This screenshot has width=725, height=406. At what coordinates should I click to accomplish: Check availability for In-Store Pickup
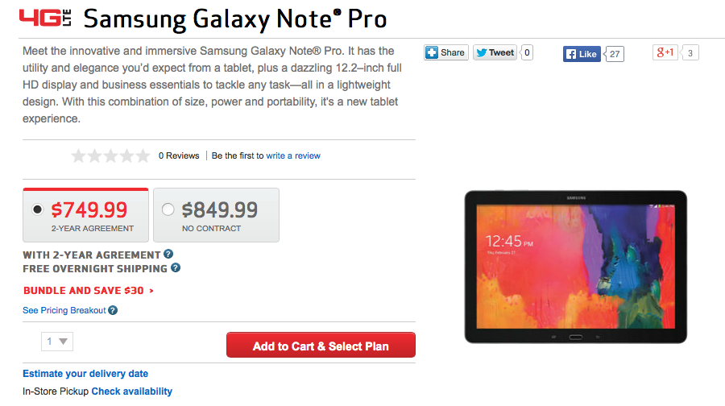pos(131,391)
